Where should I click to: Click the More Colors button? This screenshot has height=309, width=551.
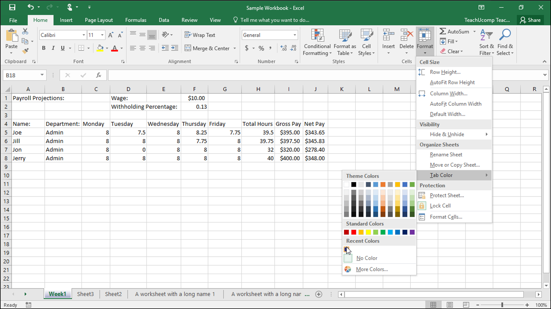[372, 269]
